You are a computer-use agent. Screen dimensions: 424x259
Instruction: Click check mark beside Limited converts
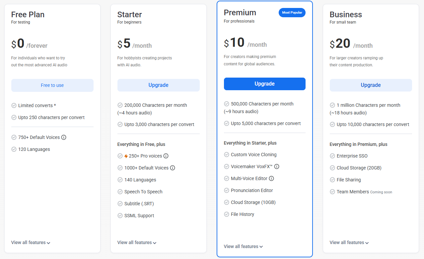click(x=14, y=105)
